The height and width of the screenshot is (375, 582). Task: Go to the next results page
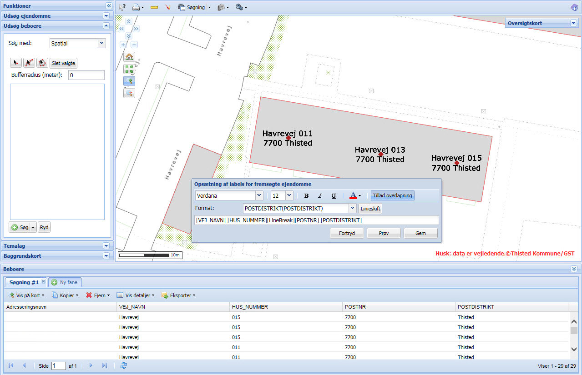coord(91,365)
